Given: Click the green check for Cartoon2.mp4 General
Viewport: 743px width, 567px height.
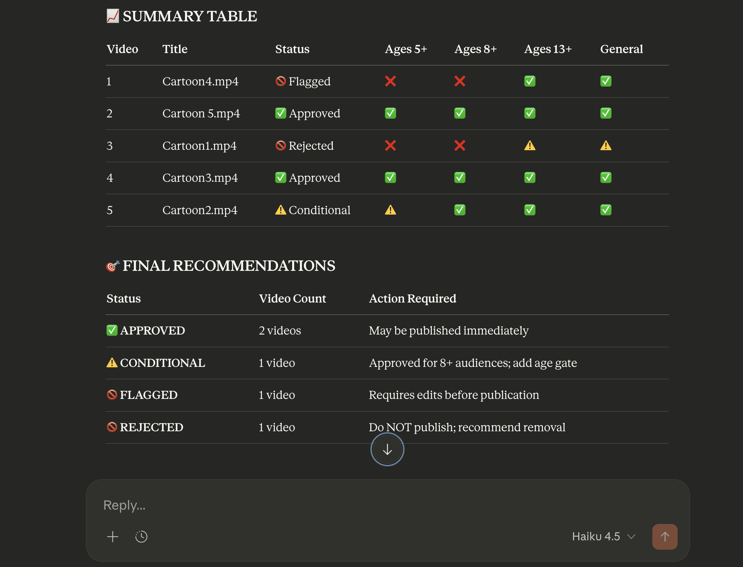Looking at the screenshot, I should pyautogui.click(x=606, y=210).
